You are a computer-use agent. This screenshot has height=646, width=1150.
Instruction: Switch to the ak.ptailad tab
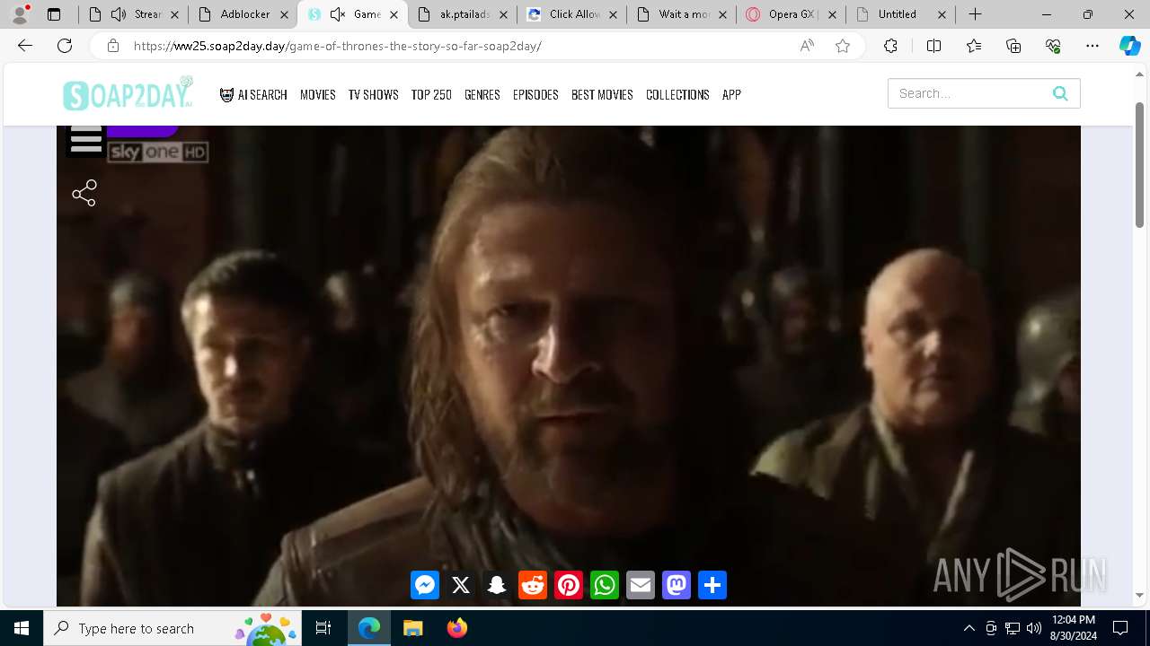click(462, 14)
